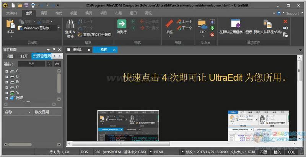Open the customize quick access toolbar dropdown
This screenshot has width=306, height=157.
pos(58,5)
